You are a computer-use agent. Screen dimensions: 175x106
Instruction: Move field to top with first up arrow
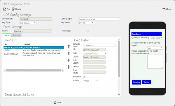[69, 46]
